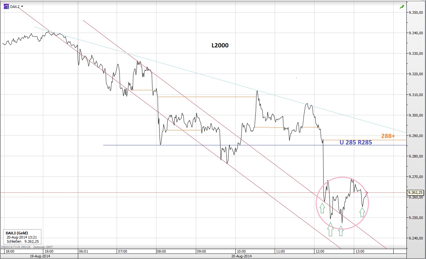Click the U 285 R285 blue level label
This screenshot has width=426, height=259.
(355, 142)
